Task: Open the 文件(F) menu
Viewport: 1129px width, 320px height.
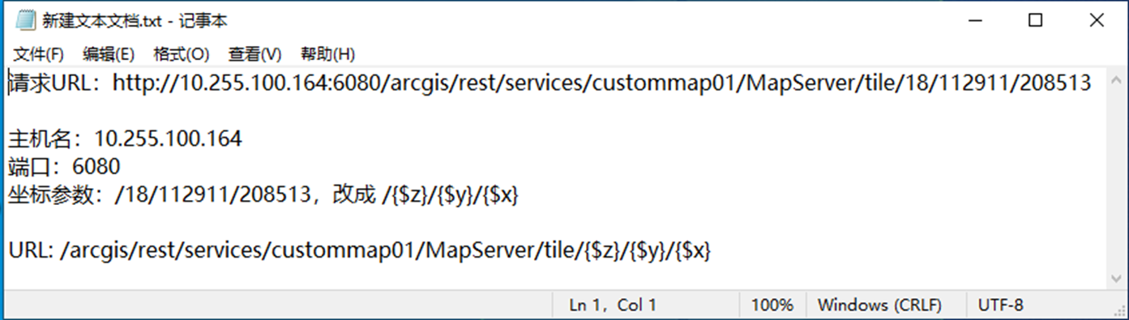Action: click(x=39, y=54)
